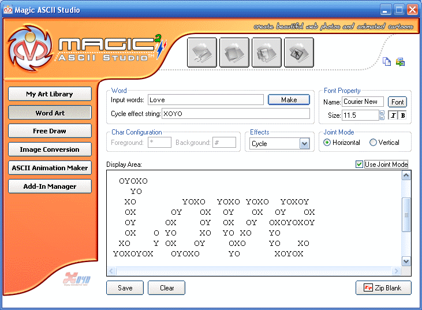Open the Add-In Manager
Screen dimensions: 422x310
pos(50,186)
